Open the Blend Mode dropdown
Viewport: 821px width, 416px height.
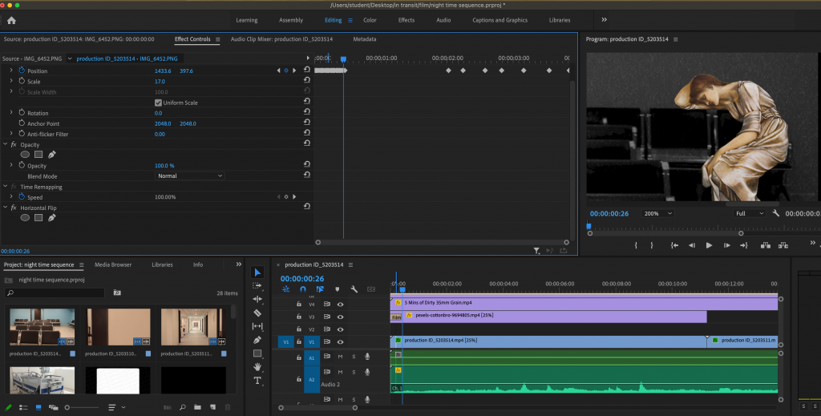(190, 176)
